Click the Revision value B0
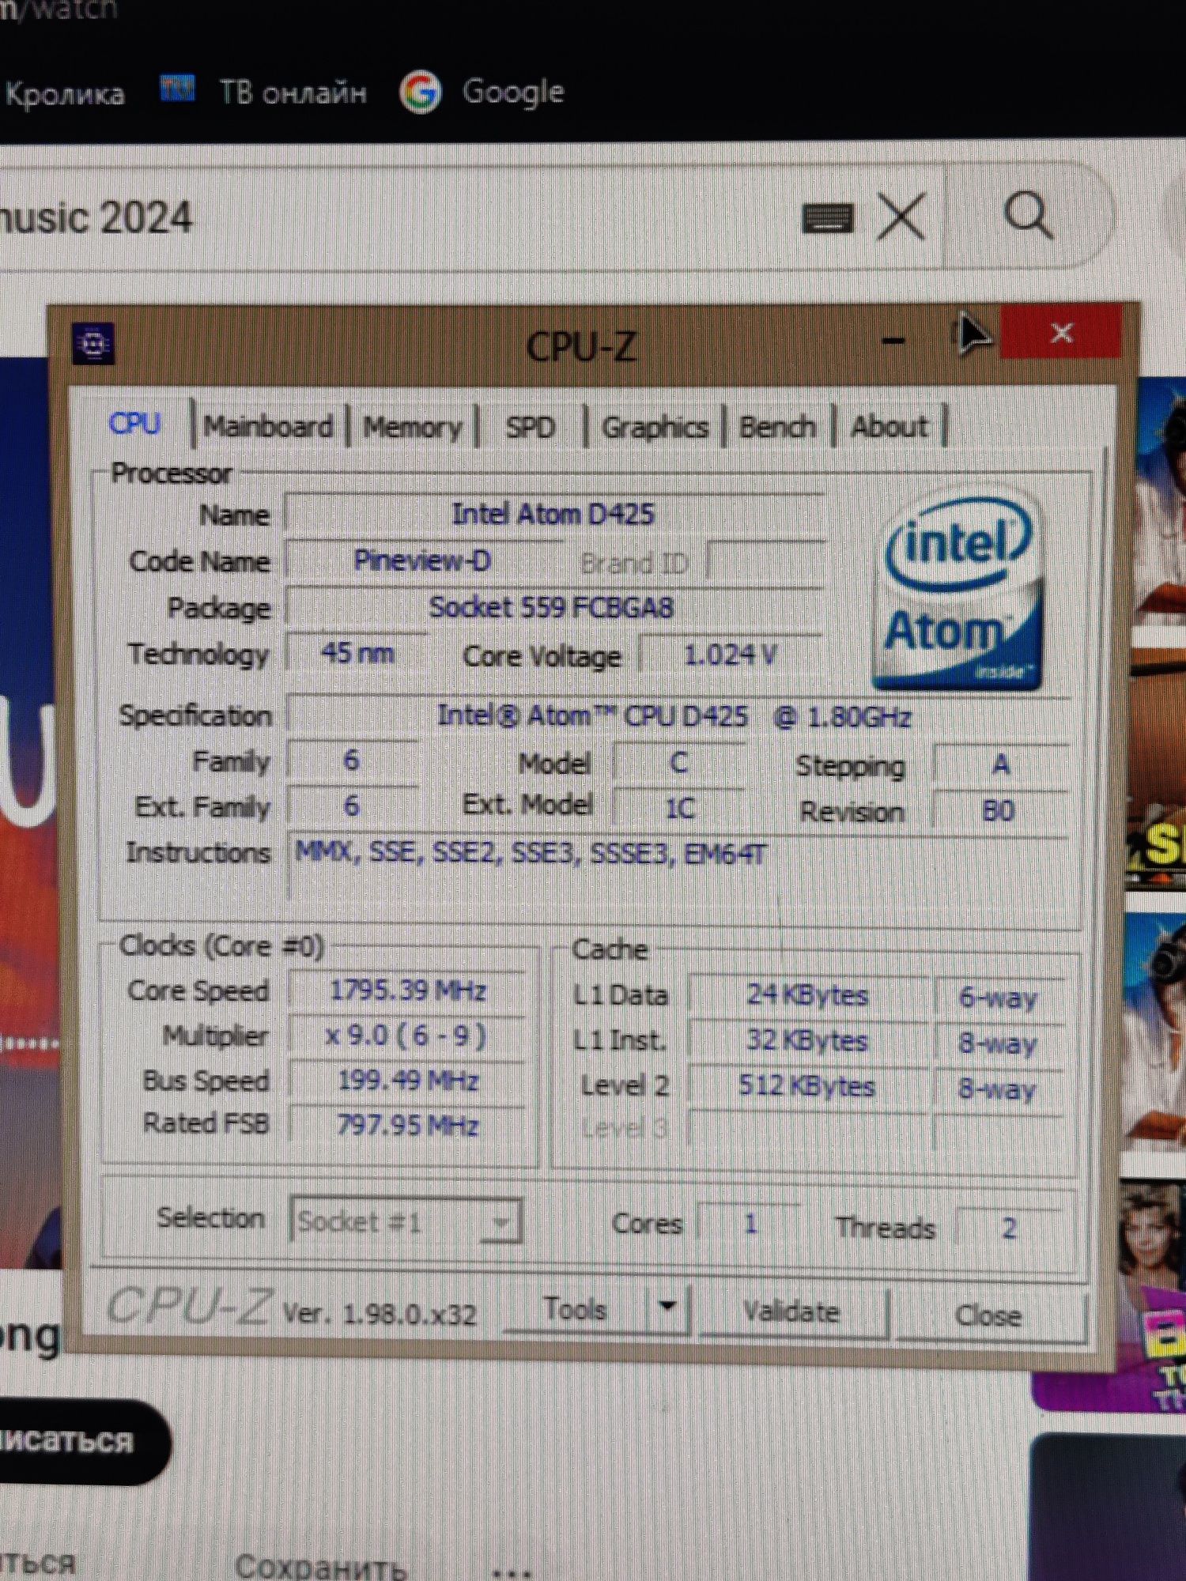Screen dimensions: 1186x1581 click(x=999, y=811)
